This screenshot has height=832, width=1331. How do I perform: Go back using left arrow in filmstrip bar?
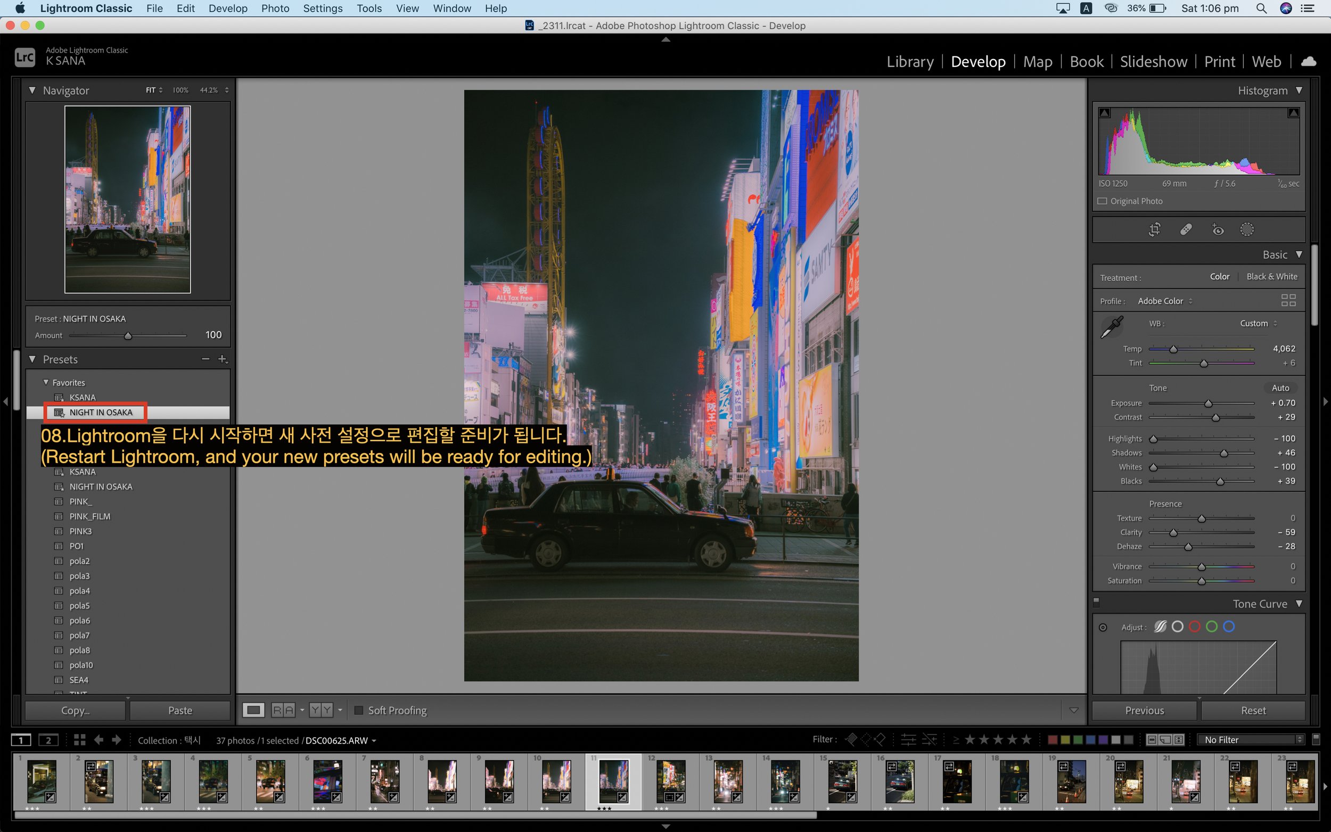tap(98, 740)
